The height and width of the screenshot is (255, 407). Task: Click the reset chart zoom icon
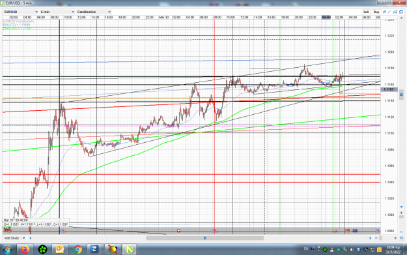pyautogui.click(x=401, y=238)
